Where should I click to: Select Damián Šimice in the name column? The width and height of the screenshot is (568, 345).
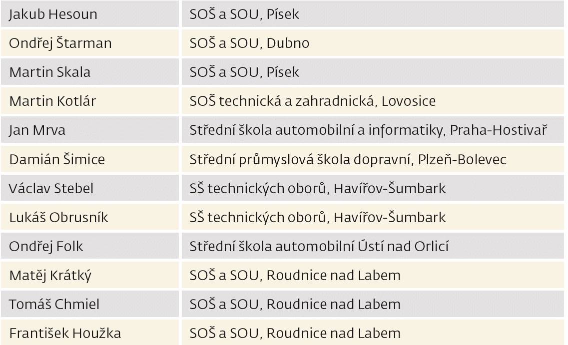(57, 159)
